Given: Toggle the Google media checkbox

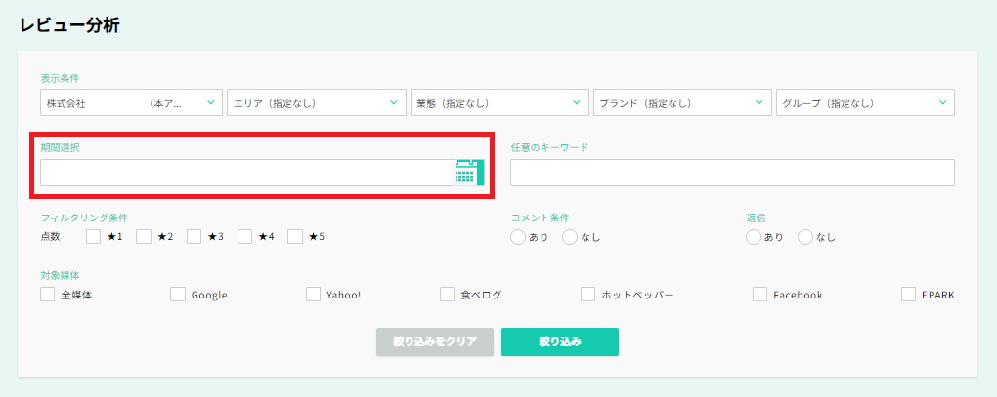Looking at the screenshot, I should [x=178, y=294].
